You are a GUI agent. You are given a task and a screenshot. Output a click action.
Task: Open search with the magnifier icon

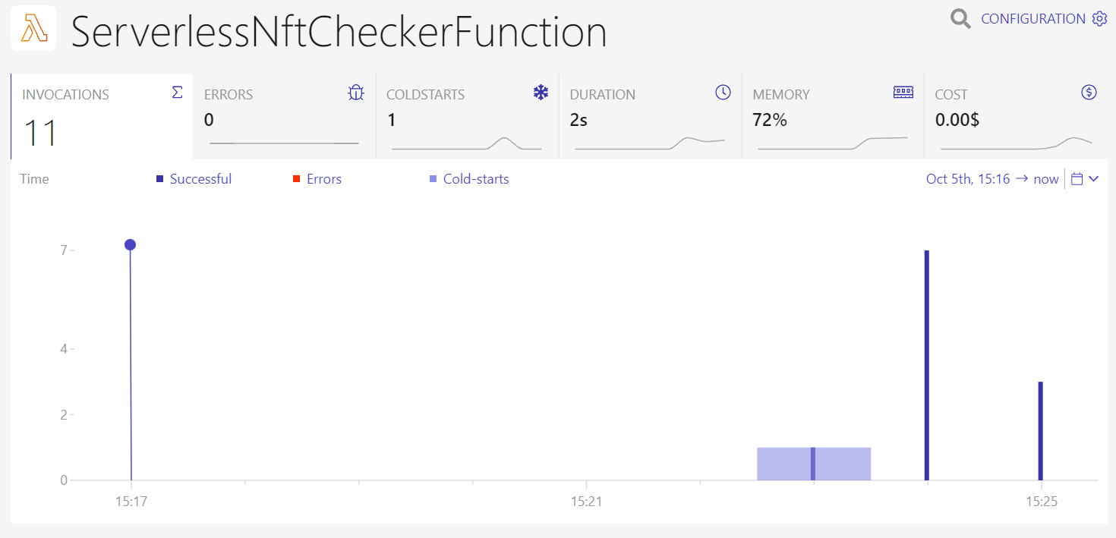960,19
